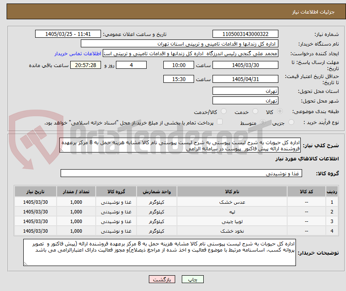This screenshot has height=291, width=346.
Task: Click the remaining time field 20:57:28
Action: point(86,65)
